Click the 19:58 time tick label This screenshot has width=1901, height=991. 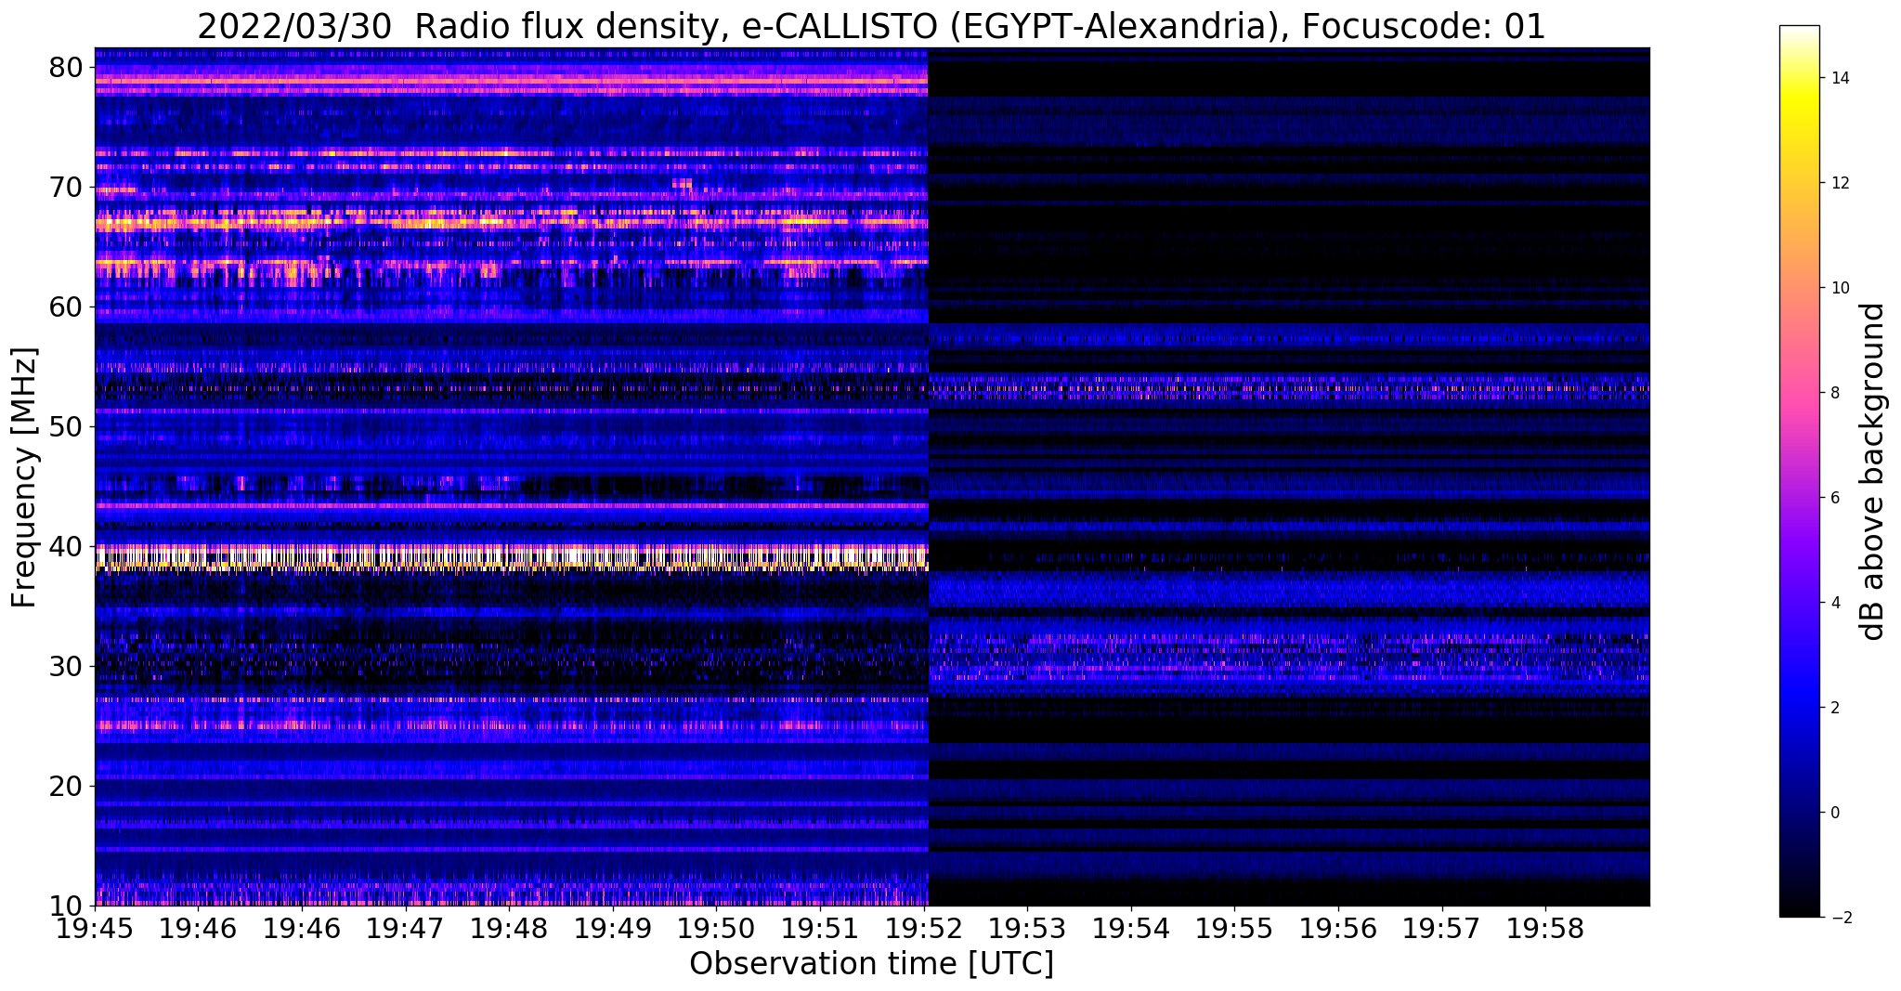point(1545,929)
